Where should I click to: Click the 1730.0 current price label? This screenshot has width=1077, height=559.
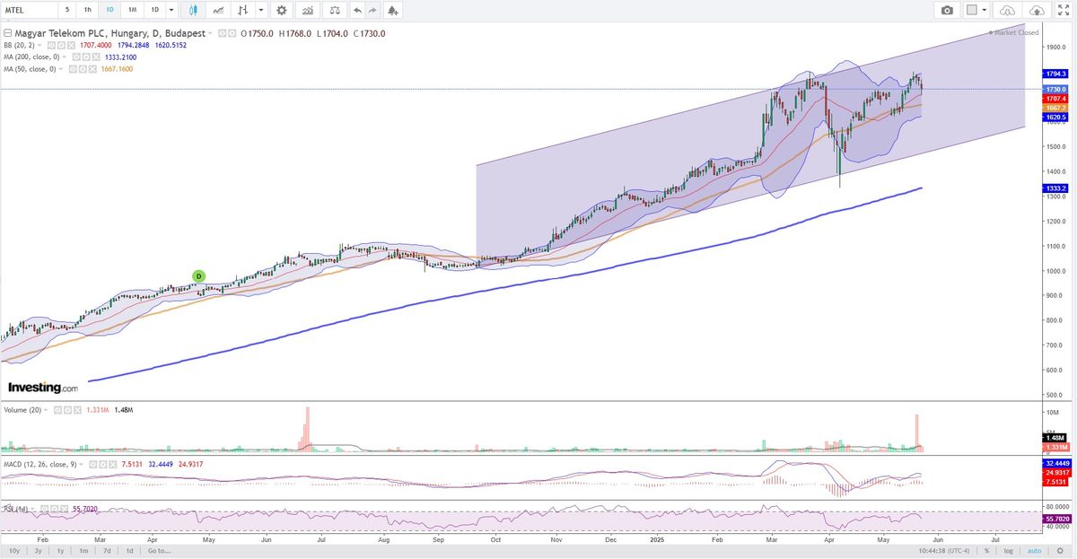click(x=1056, y=90)
